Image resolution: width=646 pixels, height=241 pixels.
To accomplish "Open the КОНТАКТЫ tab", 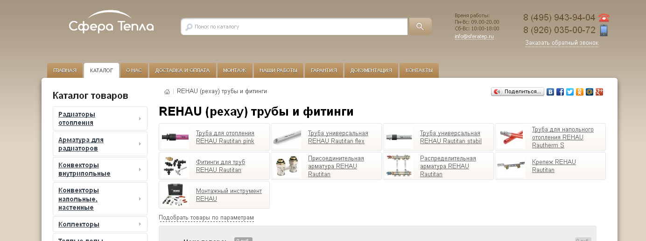I will pos(419,70).
